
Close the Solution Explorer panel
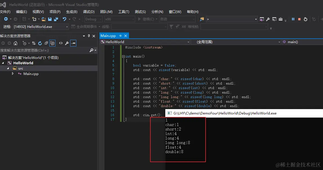tap(94, 36)
